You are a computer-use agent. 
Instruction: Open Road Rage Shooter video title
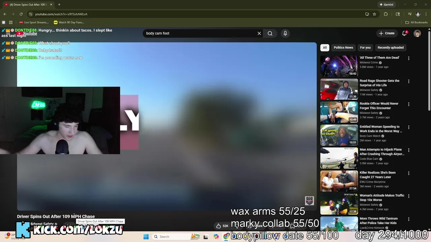[379, 83]
